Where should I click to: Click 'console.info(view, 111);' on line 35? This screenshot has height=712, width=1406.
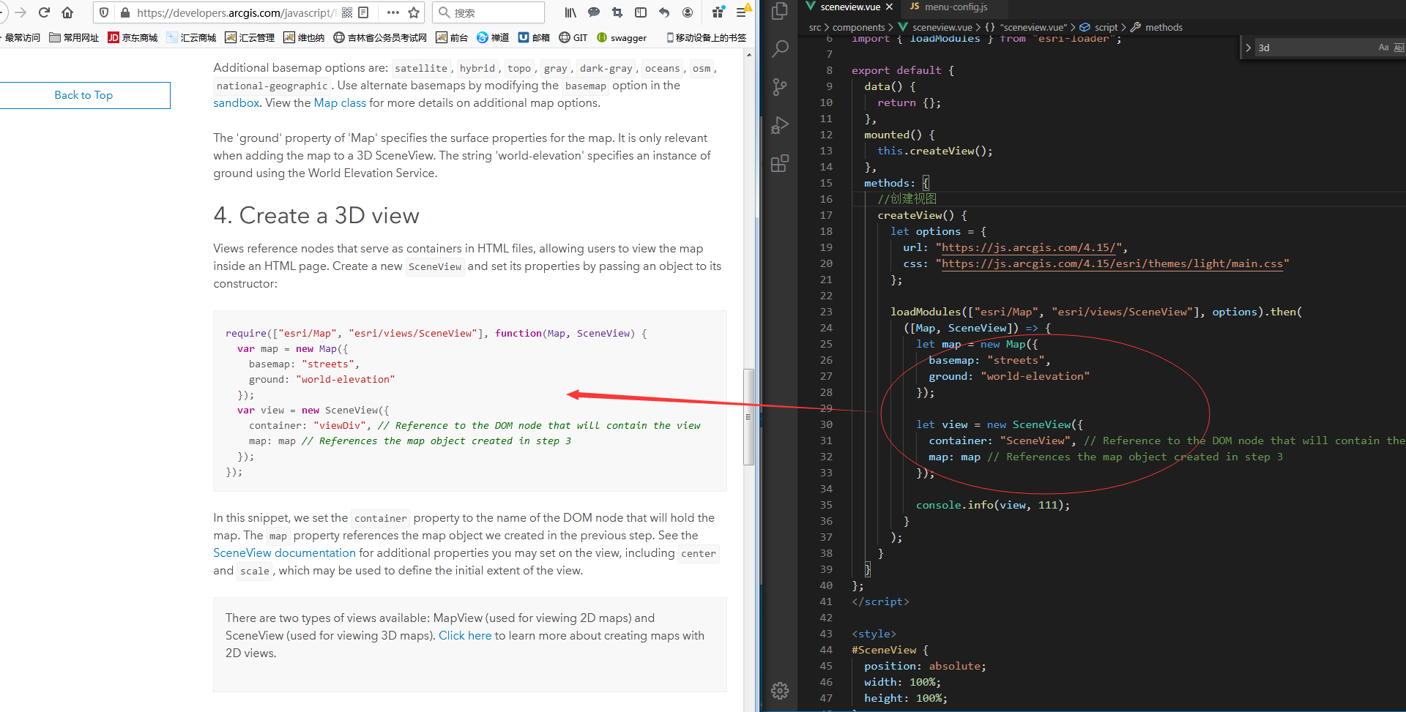[x=993, y=505]
